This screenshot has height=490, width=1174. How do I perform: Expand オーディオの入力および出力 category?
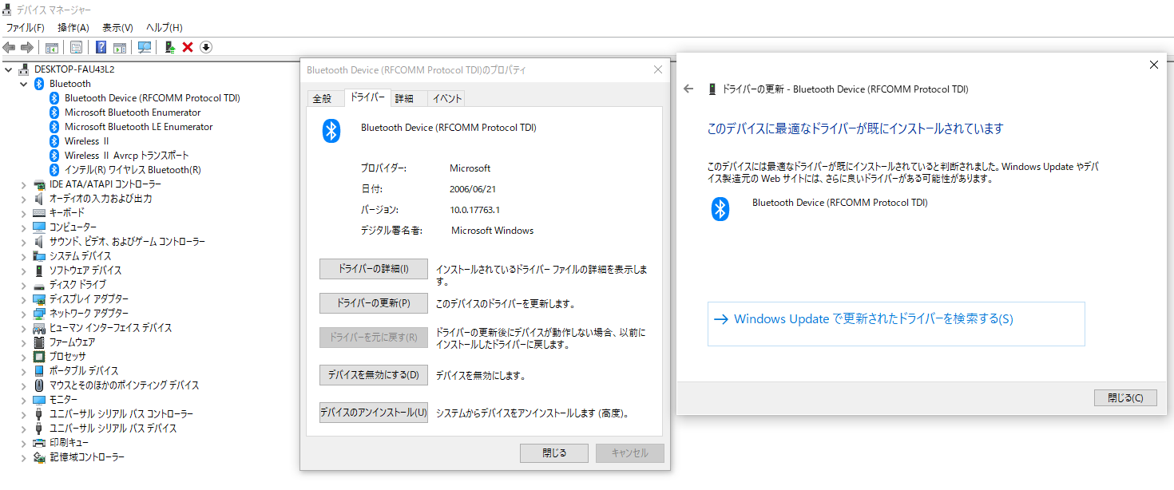23,198
